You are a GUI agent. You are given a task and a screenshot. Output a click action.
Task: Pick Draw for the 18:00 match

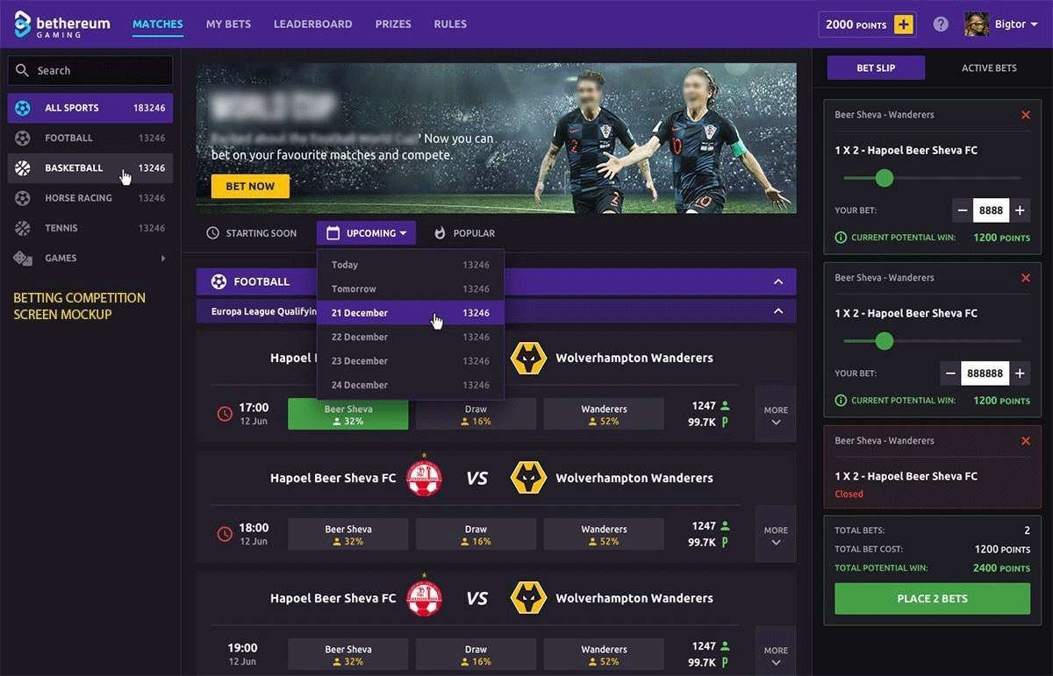pyautogui.click(x=476, y=535)
